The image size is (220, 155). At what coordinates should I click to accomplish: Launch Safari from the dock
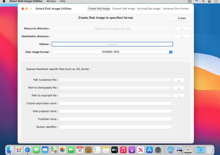pyautogui.click(x=27, y=150)
